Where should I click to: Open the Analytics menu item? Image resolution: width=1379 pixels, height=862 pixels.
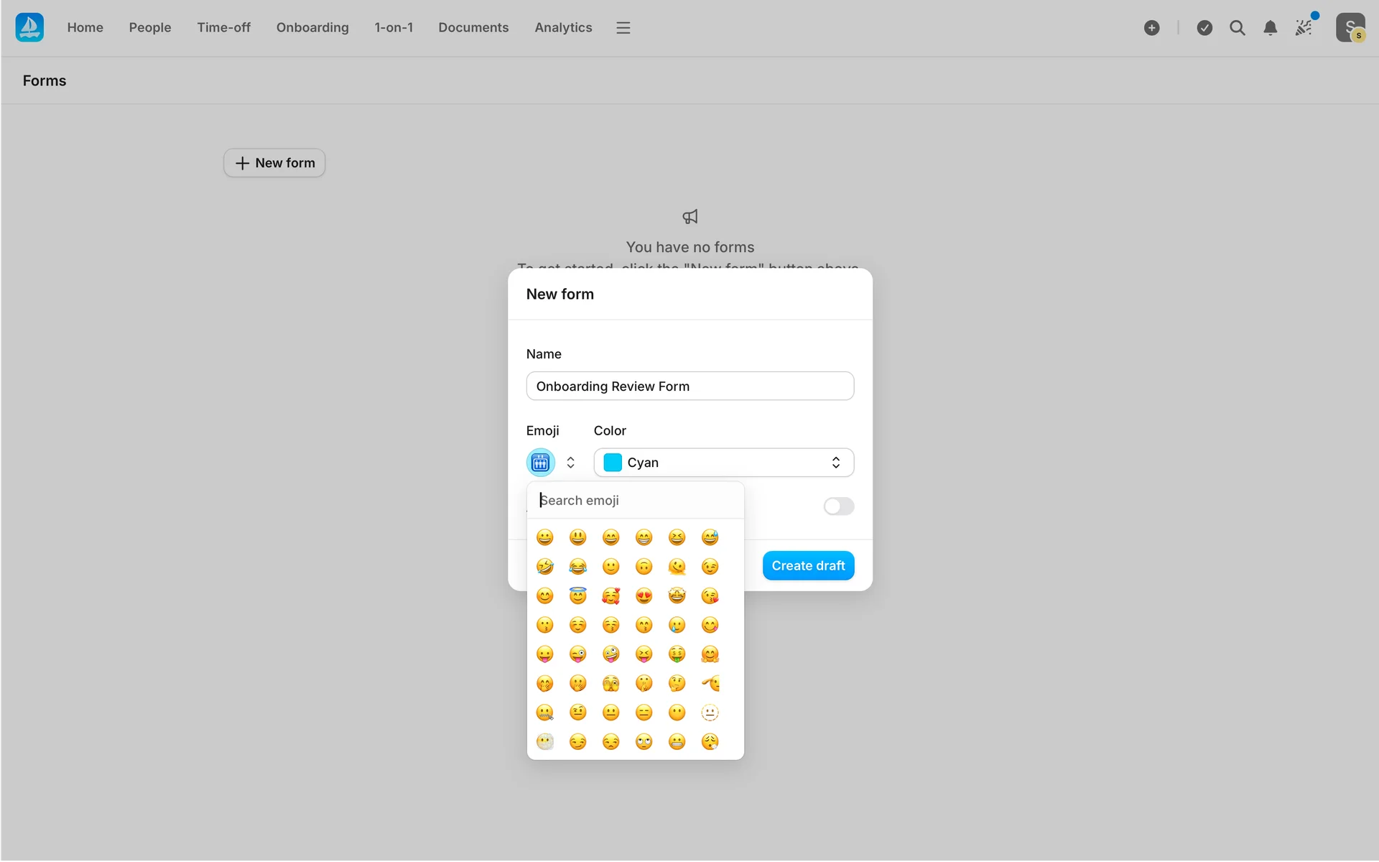pyautogui.click(x=563, y=27)
